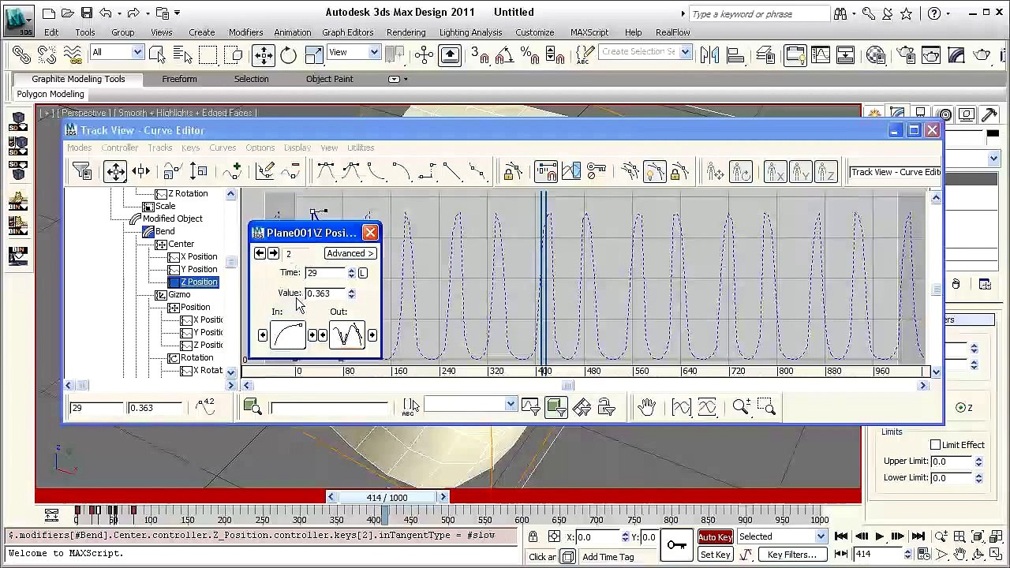Click the Curve Editor horizontal scrollbar thumb
The image size is (1010, 568).
click(x=567, y=386)
